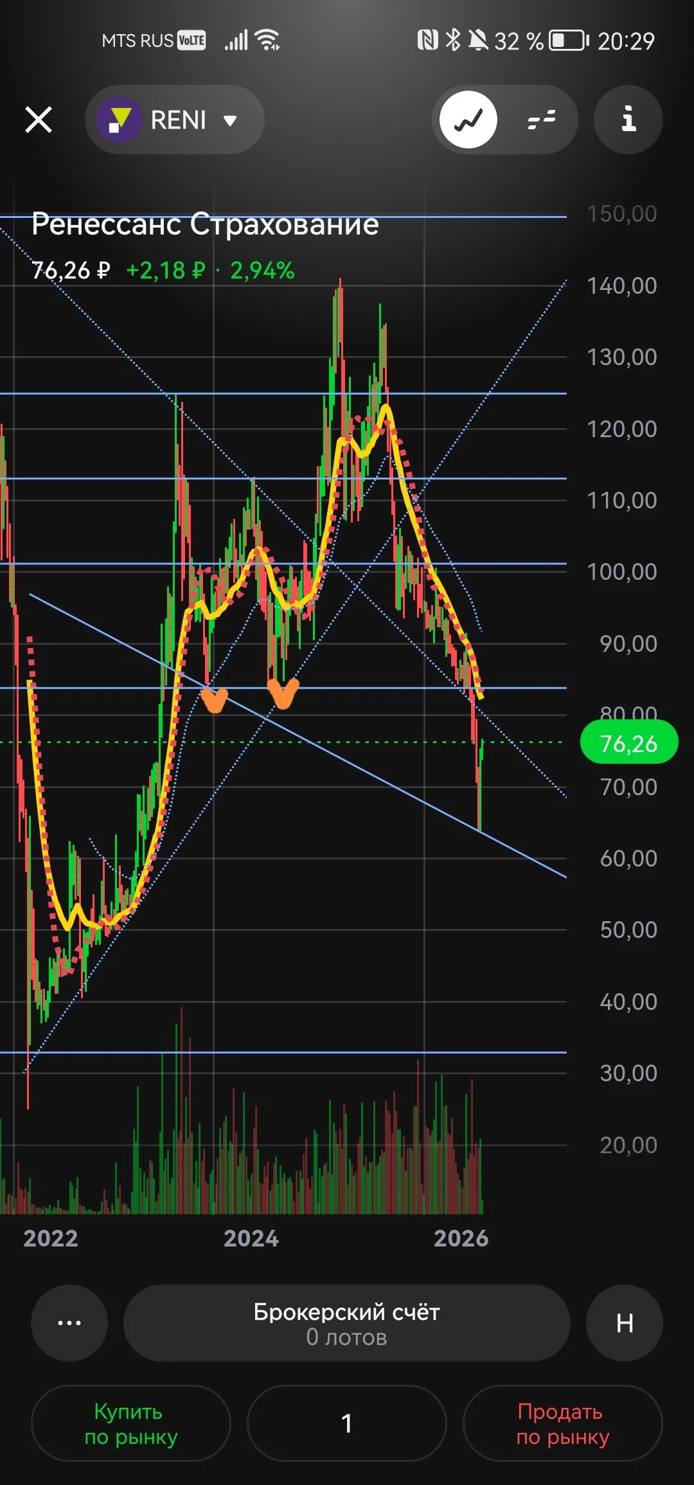Image resolution: width=694 pixels, height=1485 pixels.
Task: Switch to line chart view
Action: 468,120
